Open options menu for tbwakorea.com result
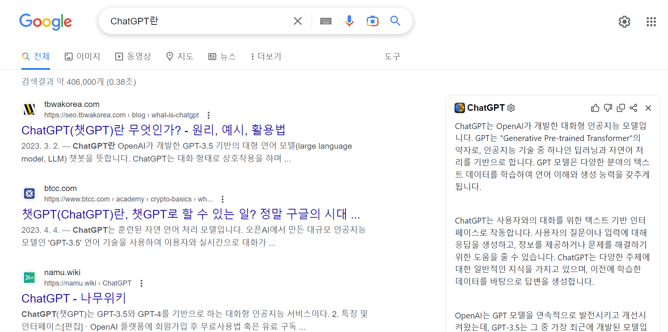The width and height of the screenshot is (668, 332). [x=208, y=115]
